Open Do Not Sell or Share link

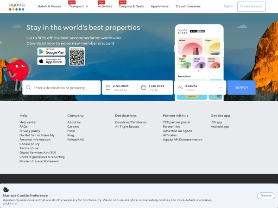[37, 137]
